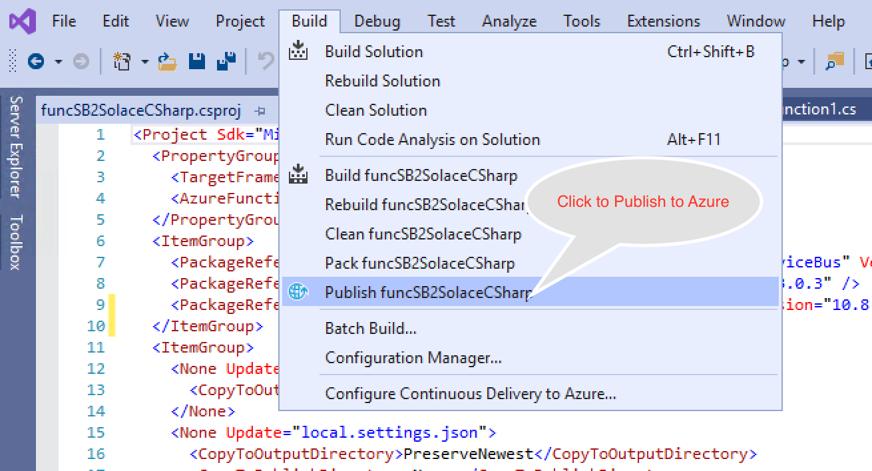Select Configure Continuous Delivery to Azure

(x=470, y=394)
